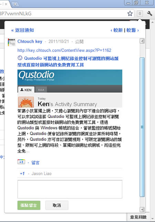Image resolution: width=155 pixels, height=222 pixels.
Task: Open the key.chtouch.com ContentView URL
Action: [64, 50]
